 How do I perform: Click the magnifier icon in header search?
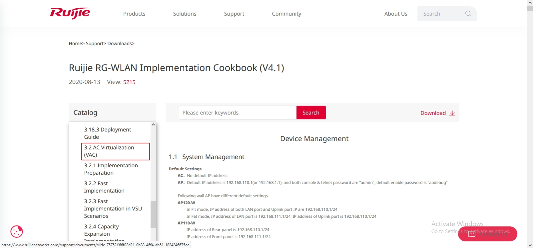point(468,14)
